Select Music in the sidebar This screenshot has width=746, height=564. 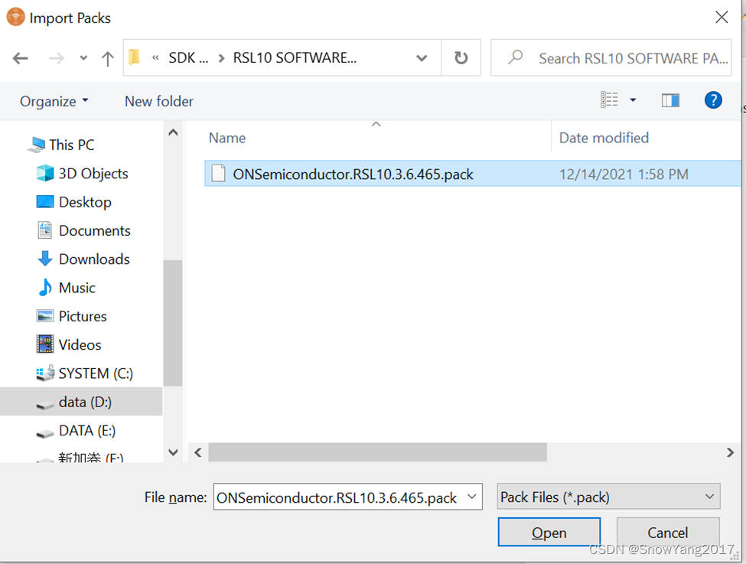click(x=77, y=288)
